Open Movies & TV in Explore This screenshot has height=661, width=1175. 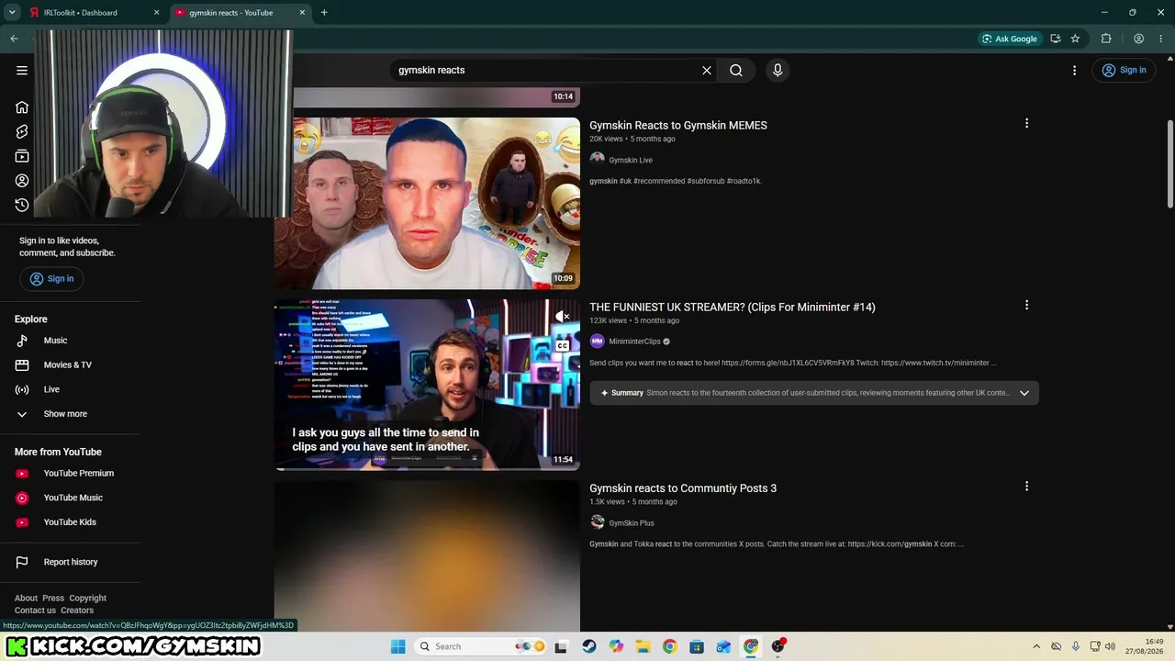[70, 365]
